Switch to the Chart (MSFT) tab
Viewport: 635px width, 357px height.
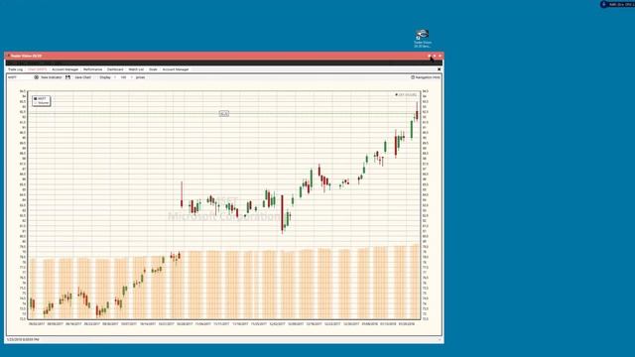[38, 69]
